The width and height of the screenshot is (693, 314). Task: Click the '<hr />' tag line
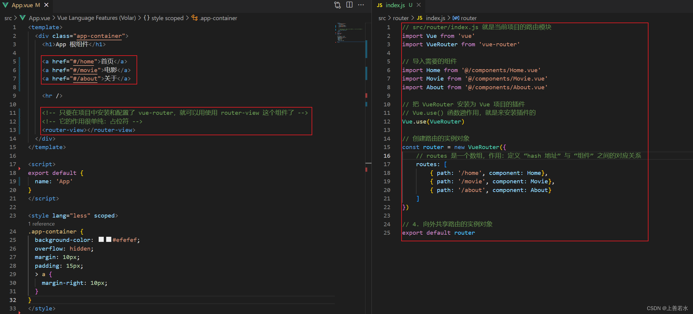click(x=52, y=96)
